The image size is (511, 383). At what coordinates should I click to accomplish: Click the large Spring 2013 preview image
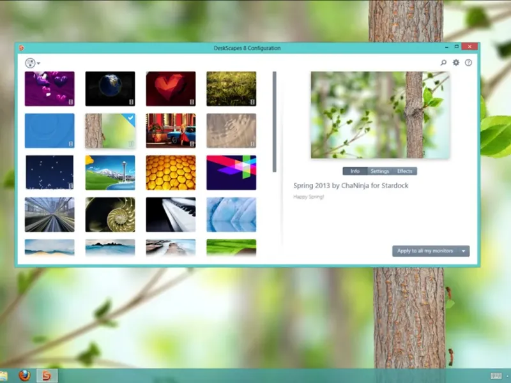(x=380, y=115)
